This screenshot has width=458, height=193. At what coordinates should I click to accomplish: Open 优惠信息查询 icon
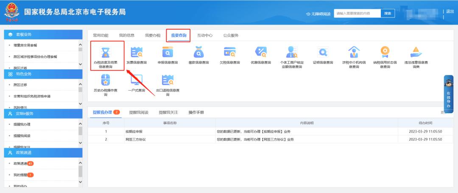(260, 52)
